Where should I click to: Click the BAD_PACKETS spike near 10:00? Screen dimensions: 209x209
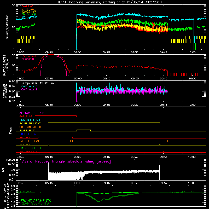point(194,152)
